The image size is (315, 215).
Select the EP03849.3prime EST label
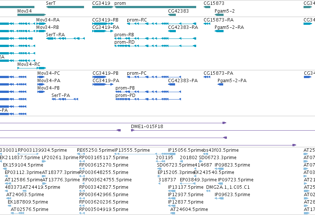tap(198, 180)
